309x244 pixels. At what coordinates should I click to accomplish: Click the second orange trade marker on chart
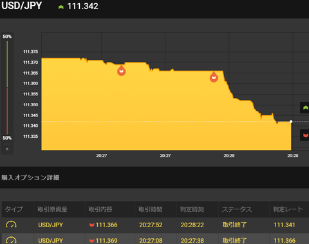[214, 77]
